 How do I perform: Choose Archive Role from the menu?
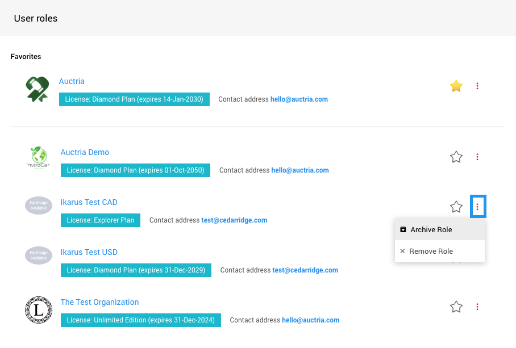coord(431,230)
